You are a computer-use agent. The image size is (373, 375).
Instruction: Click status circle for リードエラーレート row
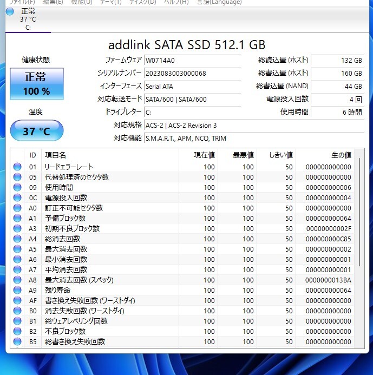(x=17, y=167)
